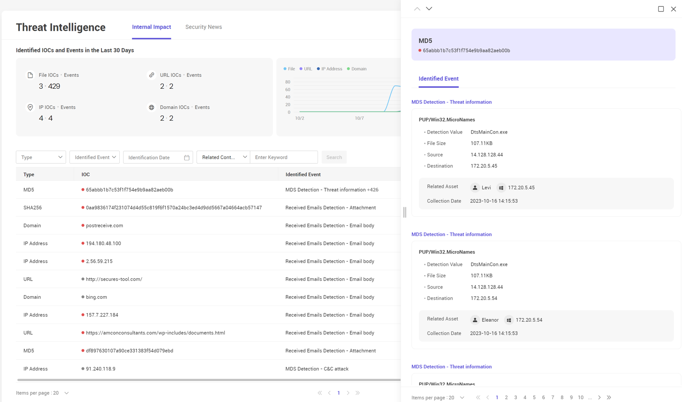The width and height of the screenshot is (682, 402).
Task: Toggle the IP Address legend series
Action: [x=329, y=69]
